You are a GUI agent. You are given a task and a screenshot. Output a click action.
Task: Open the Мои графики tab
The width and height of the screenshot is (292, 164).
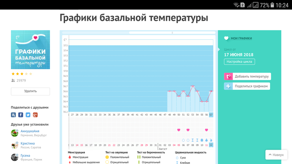pos(241,38)
